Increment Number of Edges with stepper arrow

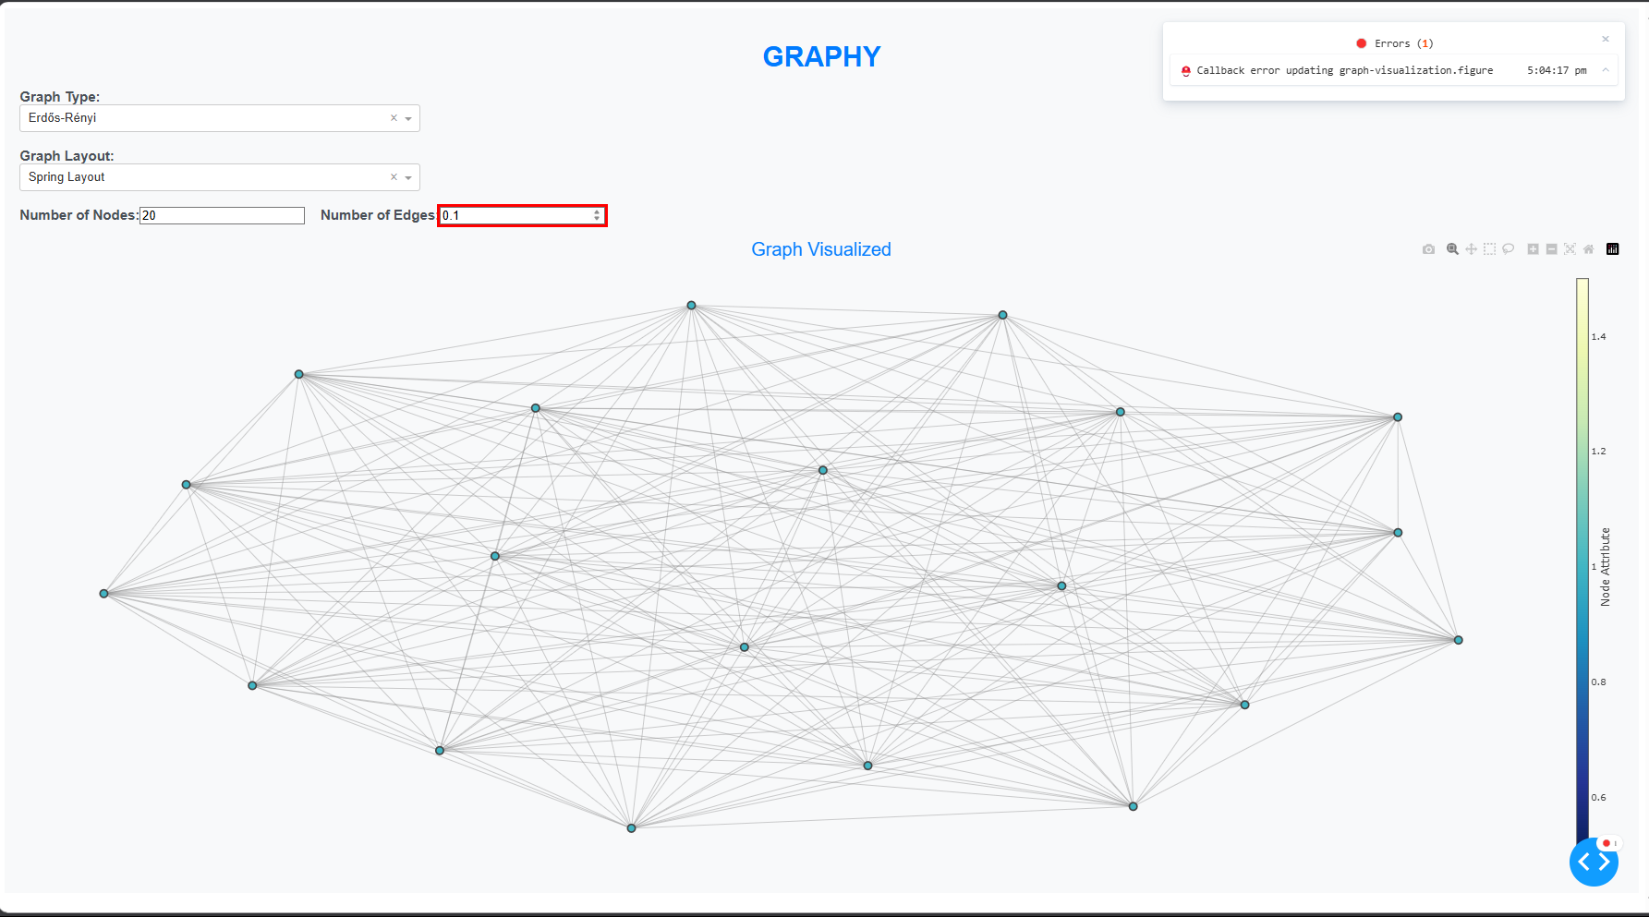(597, 211)
